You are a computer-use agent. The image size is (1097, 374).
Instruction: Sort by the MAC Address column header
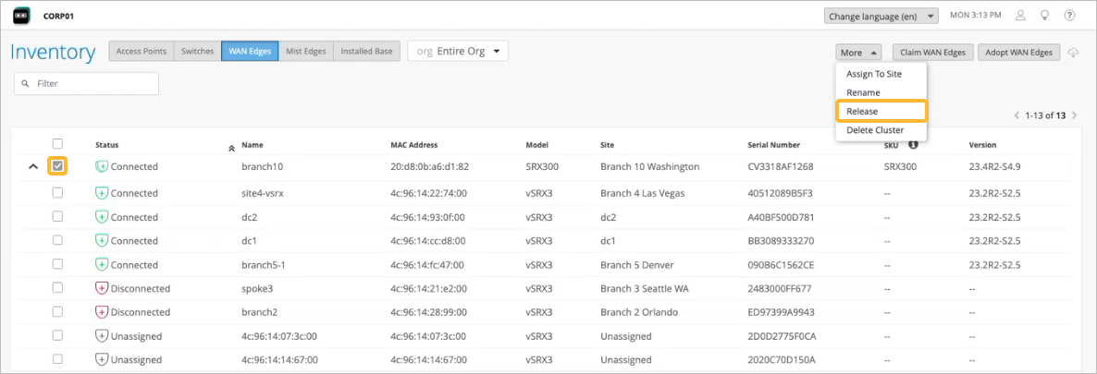[414, 145]
